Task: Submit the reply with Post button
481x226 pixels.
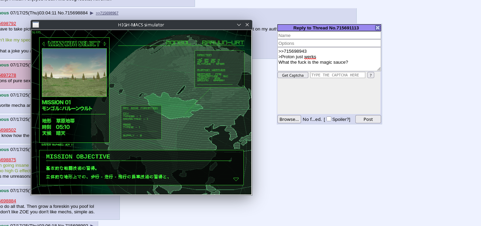Action: pyautogui.click(x=368, y=119)
